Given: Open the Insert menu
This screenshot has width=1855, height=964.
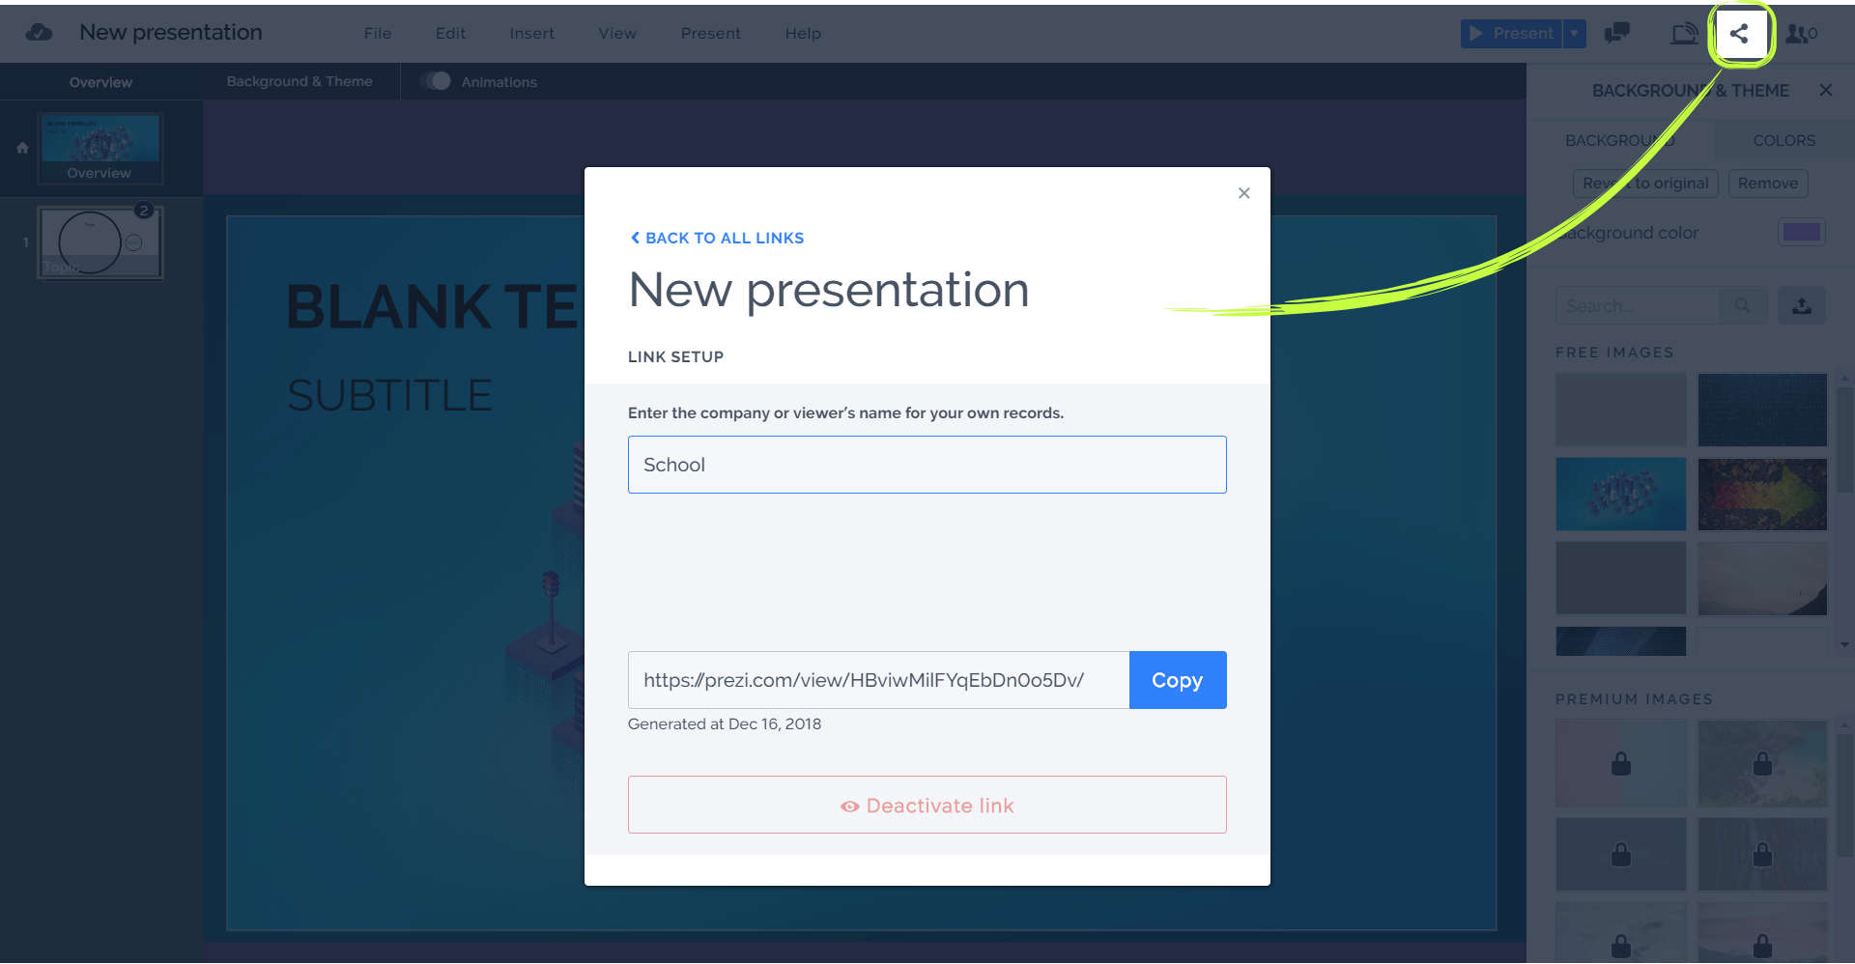Looking at the screenshot, I should pyautogui.click(x=531, y=33).
